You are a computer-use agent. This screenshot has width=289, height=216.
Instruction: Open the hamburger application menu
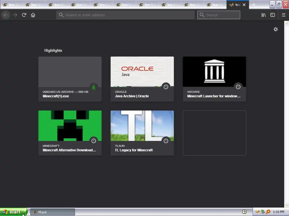point(283,15)
